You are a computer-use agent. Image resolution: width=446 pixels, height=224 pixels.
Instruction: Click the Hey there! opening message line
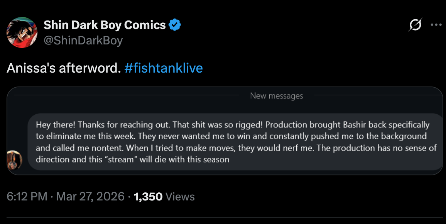[x=233, y=125]
